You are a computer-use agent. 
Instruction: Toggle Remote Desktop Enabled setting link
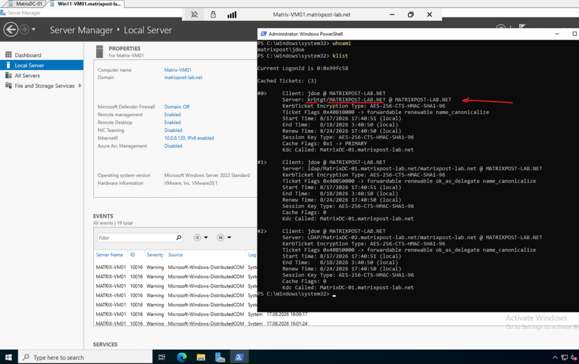coord(172,123)
